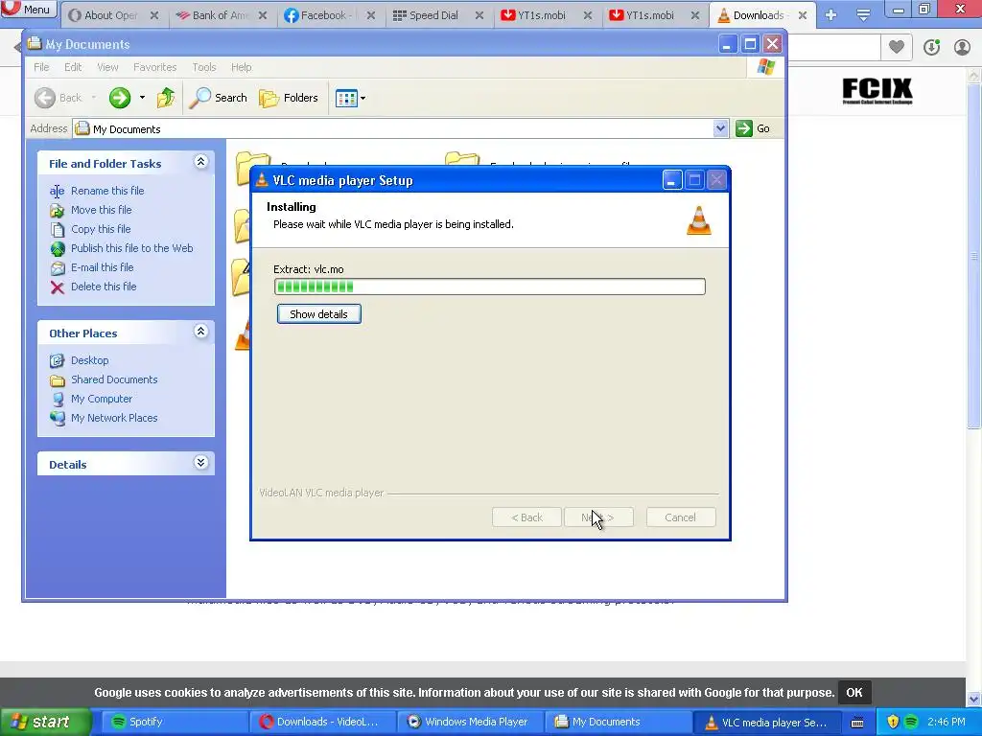Open the Opera tab menu icon
This screenshot has width=982, height=736.
(863, 15)
